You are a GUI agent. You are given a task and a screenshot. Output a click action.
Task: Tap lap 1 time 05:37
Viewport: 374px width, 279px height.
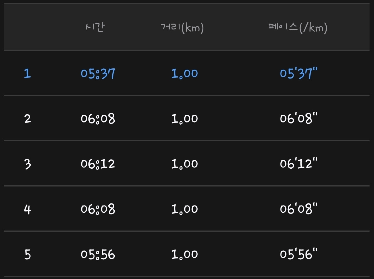click(98, 73)
